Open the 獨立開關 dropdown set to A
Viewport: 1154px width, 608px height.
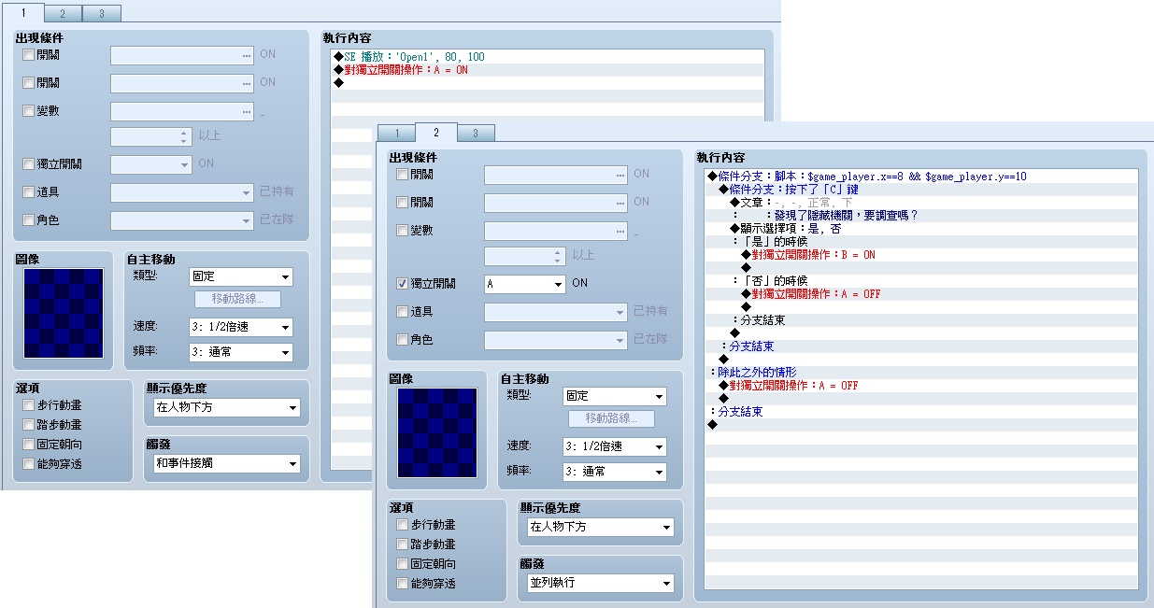click(525, 283)
